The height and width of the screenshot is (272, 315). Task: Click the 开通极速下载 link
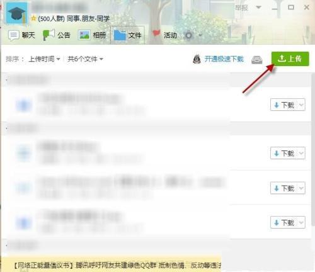[x=224, y=59]
